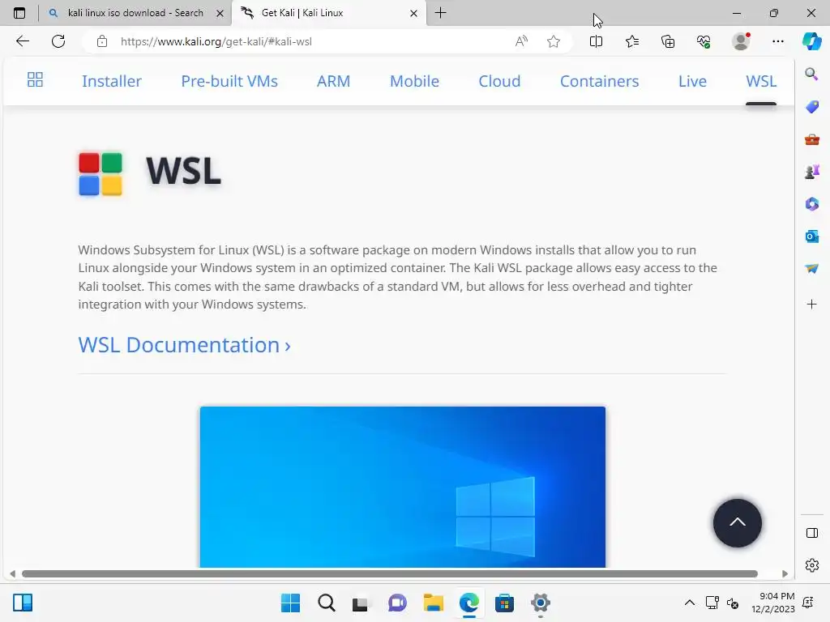Open sidebar Search icon
The height and width of the screenshot is (622, 830).
(x=811, y=74)
